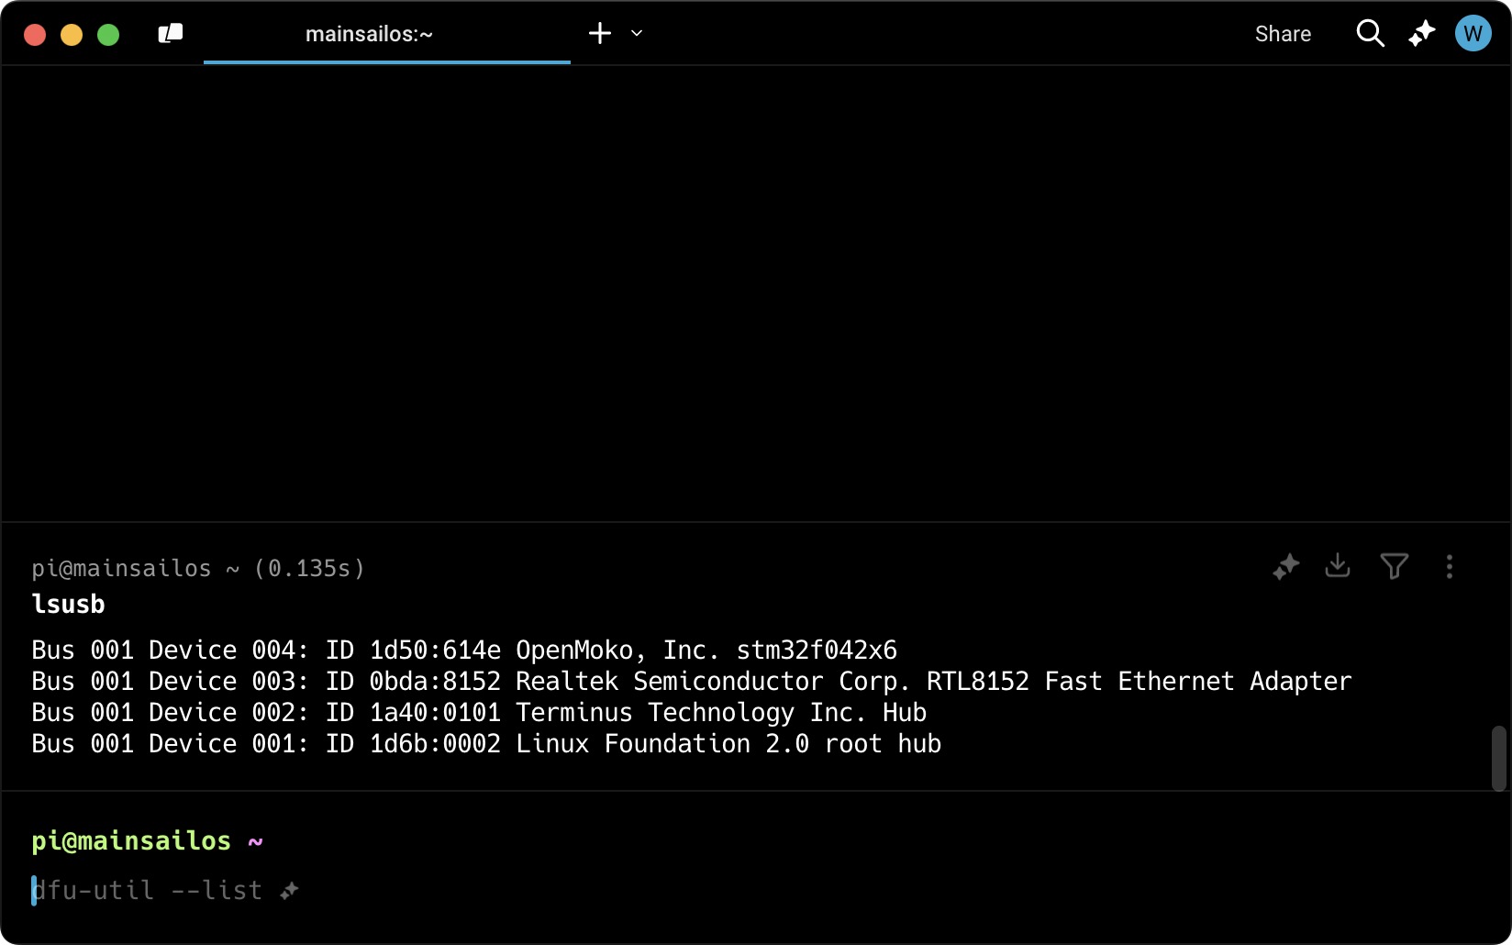
Task: Close the window with red button
Action: 35,35
